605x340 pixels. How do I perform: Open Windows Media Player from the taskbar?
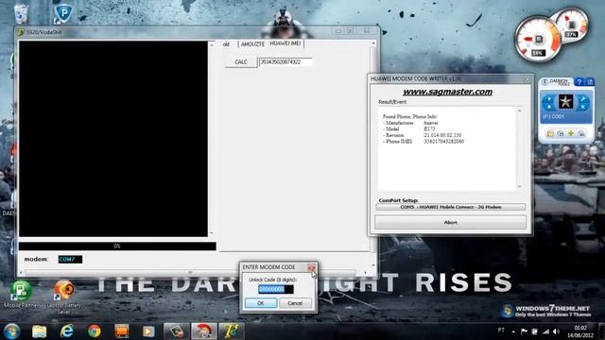click(148, 331)
